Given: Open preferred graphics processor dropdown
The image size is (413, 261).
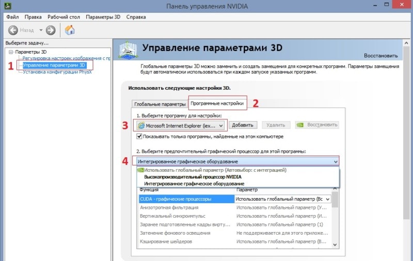Looking at the screenshot, I should 238,161.
